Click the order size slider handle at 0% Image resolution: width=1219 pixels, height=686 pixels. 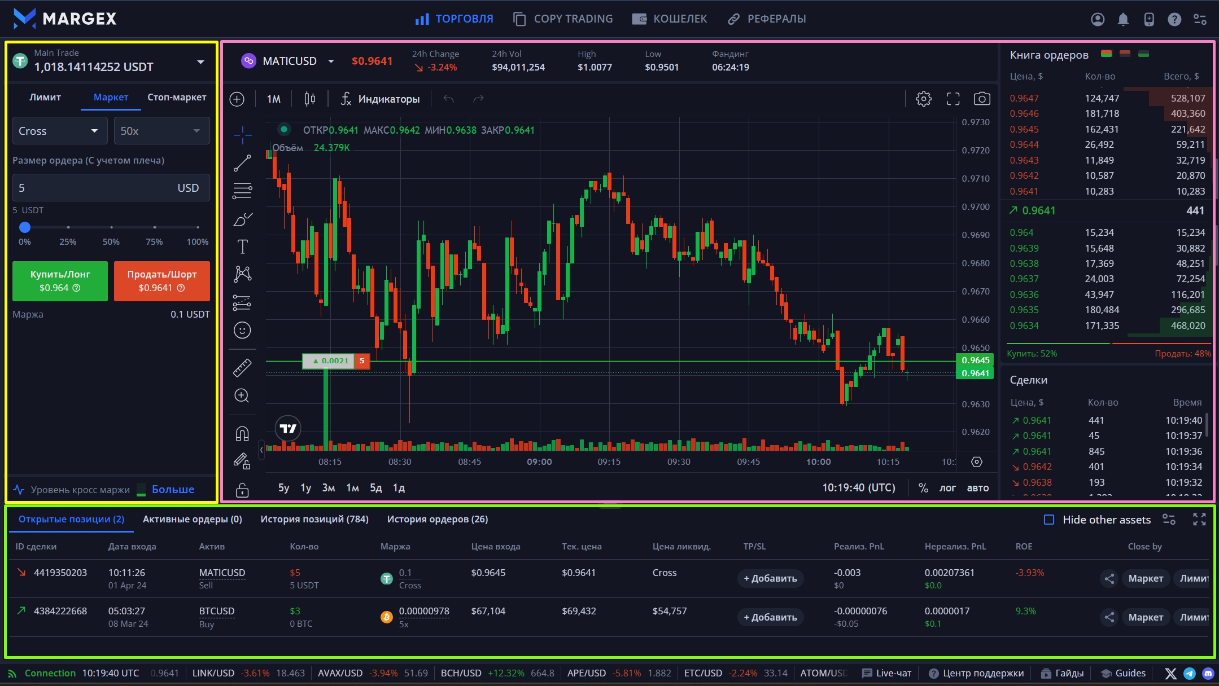point(25,227)
